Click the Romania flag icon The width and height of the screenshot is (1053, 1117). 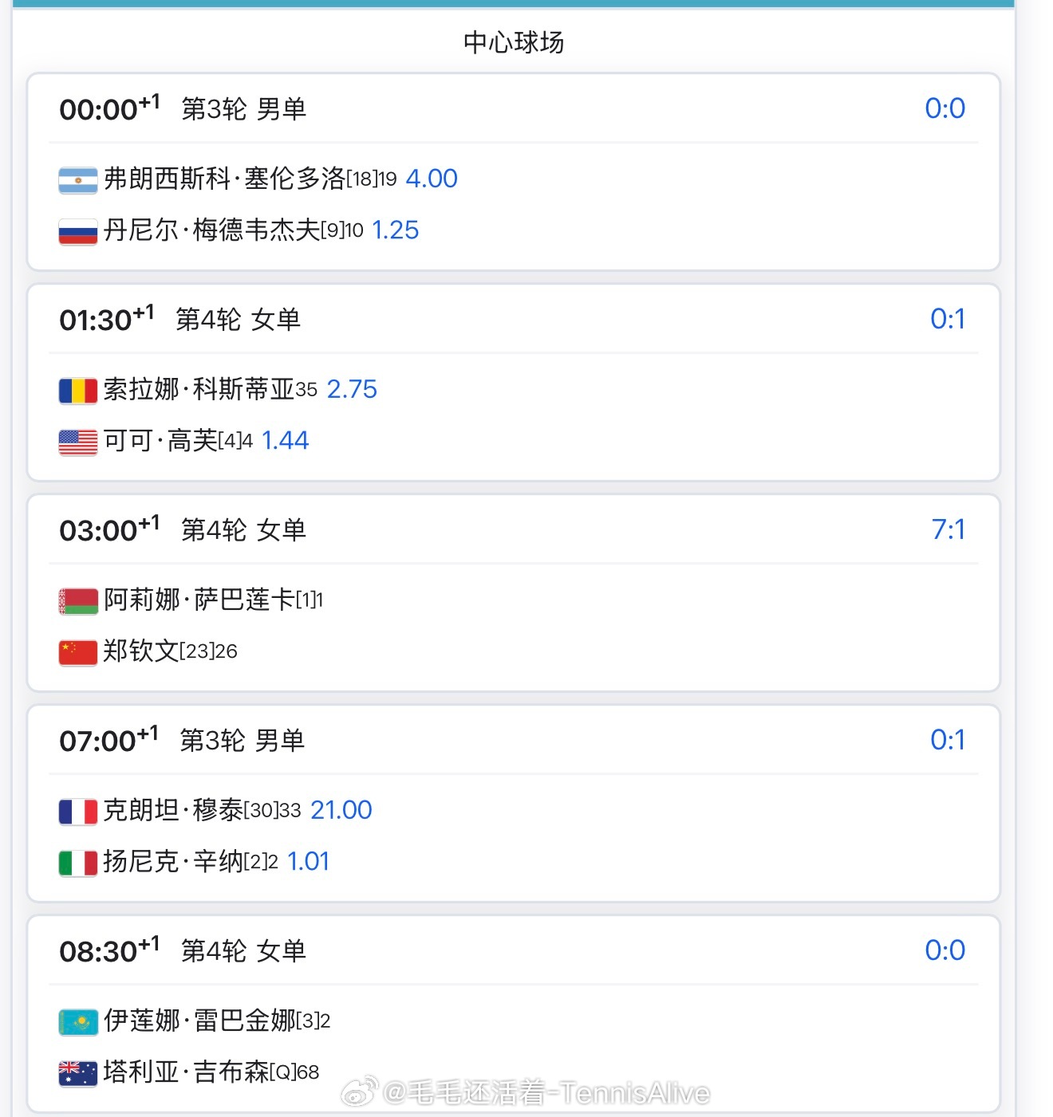78,391
